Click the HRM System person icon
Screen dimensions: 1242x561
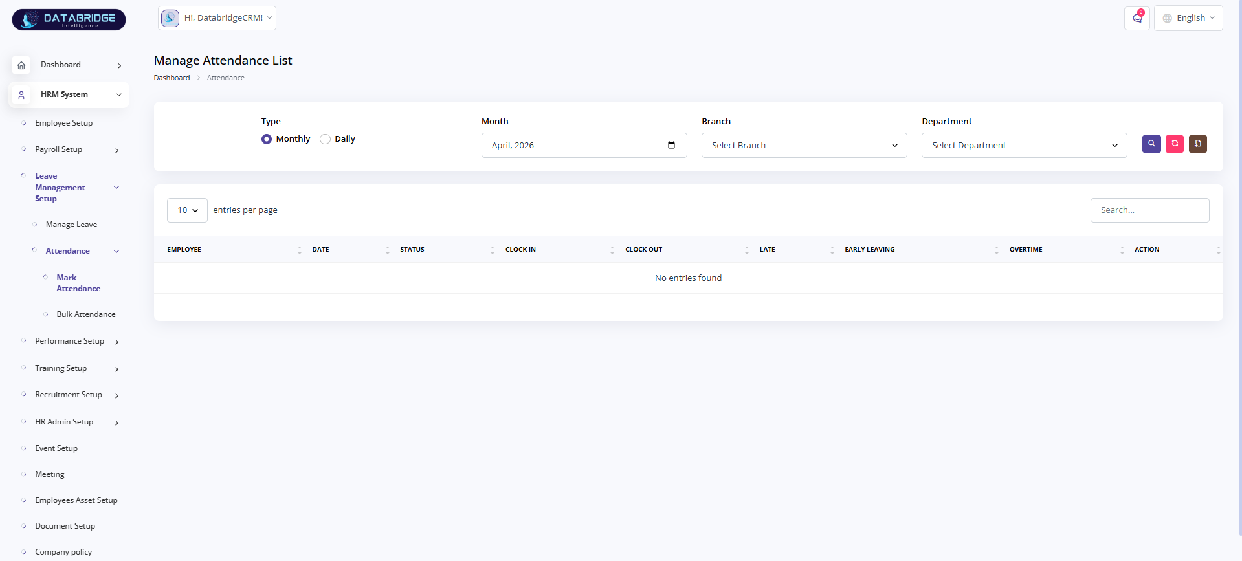pyautogui.click(x=21, y=95)
